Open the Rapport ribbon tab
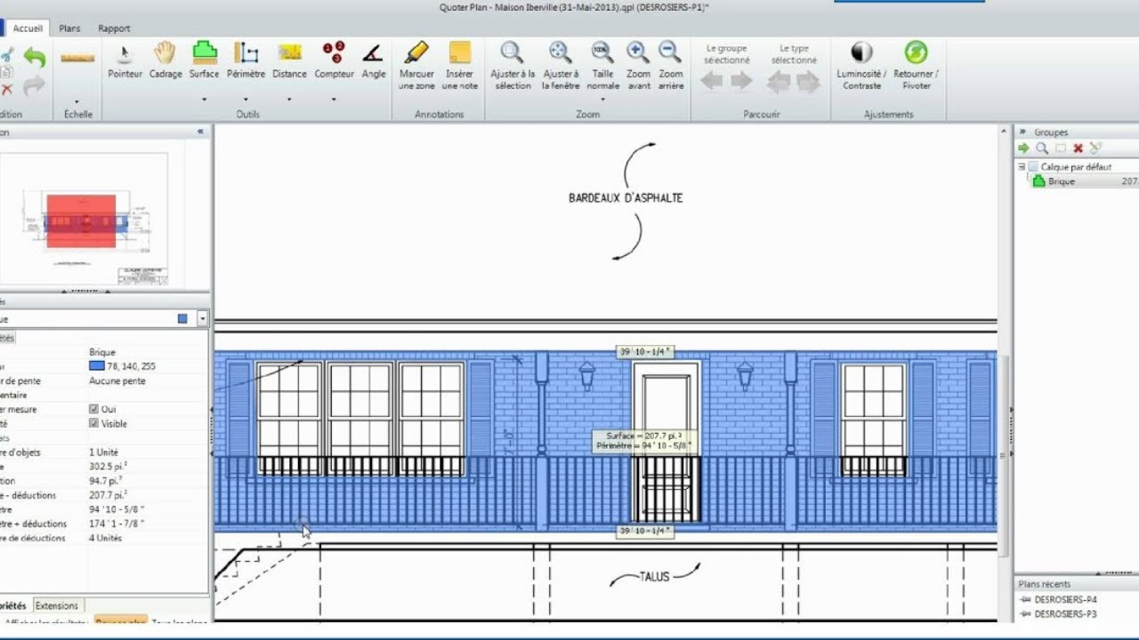Screen dimensions: 1139x640 [114, 28]
